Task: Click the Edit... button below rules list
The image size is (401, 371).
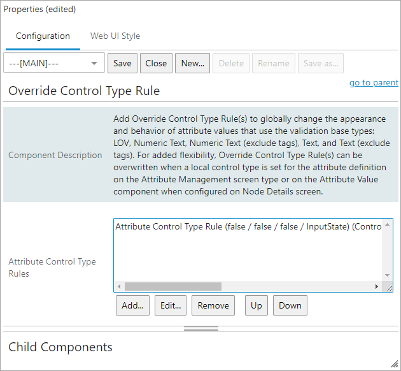Action: [x=171, y=305]
